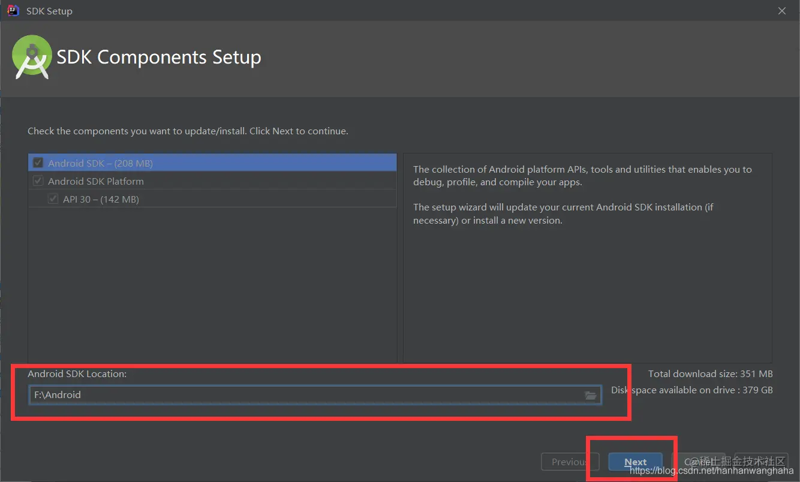
Task: Click the Cancel button
Action: (698, 462)
